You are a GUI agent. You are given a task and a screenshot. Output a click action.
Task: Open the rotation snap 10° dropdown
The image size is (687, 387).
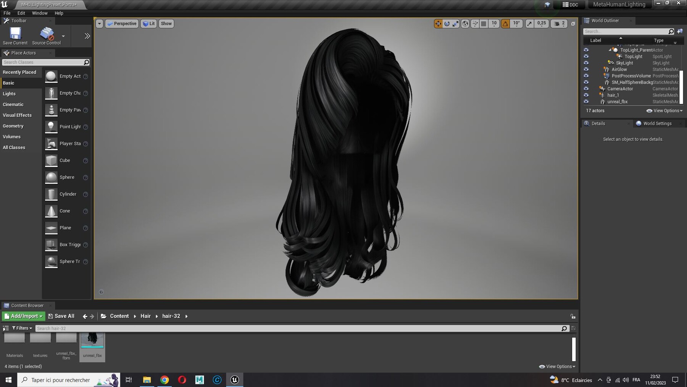pos(516,24)
